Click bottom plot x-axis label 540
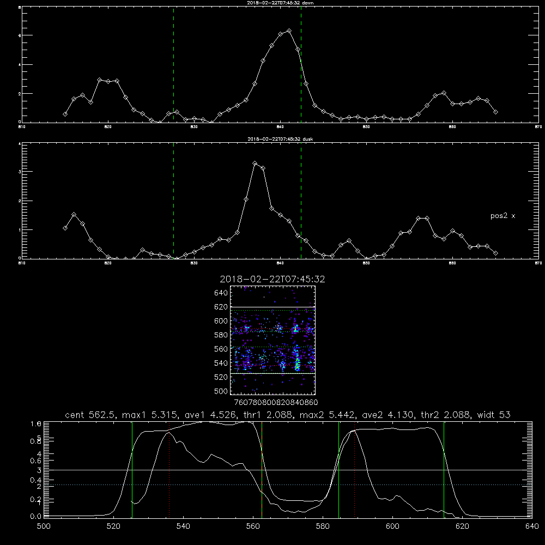 [x=183, y=526]
